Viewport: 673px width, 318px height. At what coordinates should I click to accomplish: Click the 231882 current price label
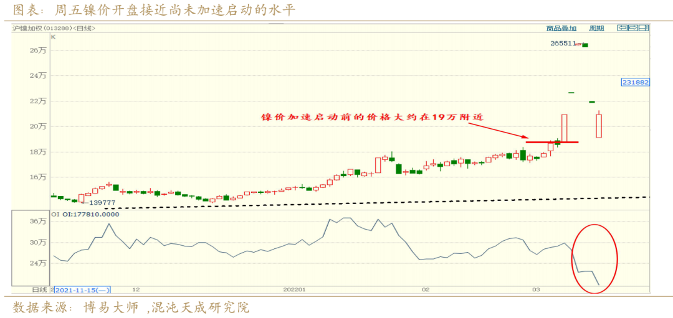click(x=636, y=82)
